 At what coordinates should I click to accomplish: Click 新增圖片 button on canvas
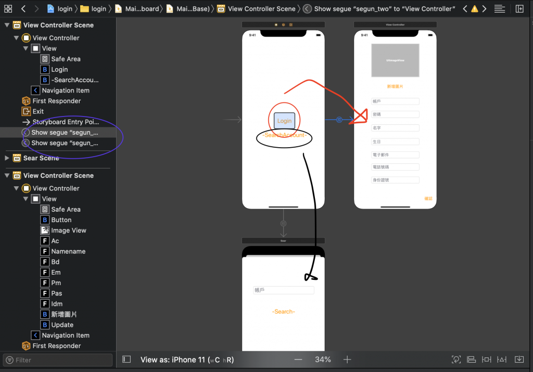[x=395, y=86]
